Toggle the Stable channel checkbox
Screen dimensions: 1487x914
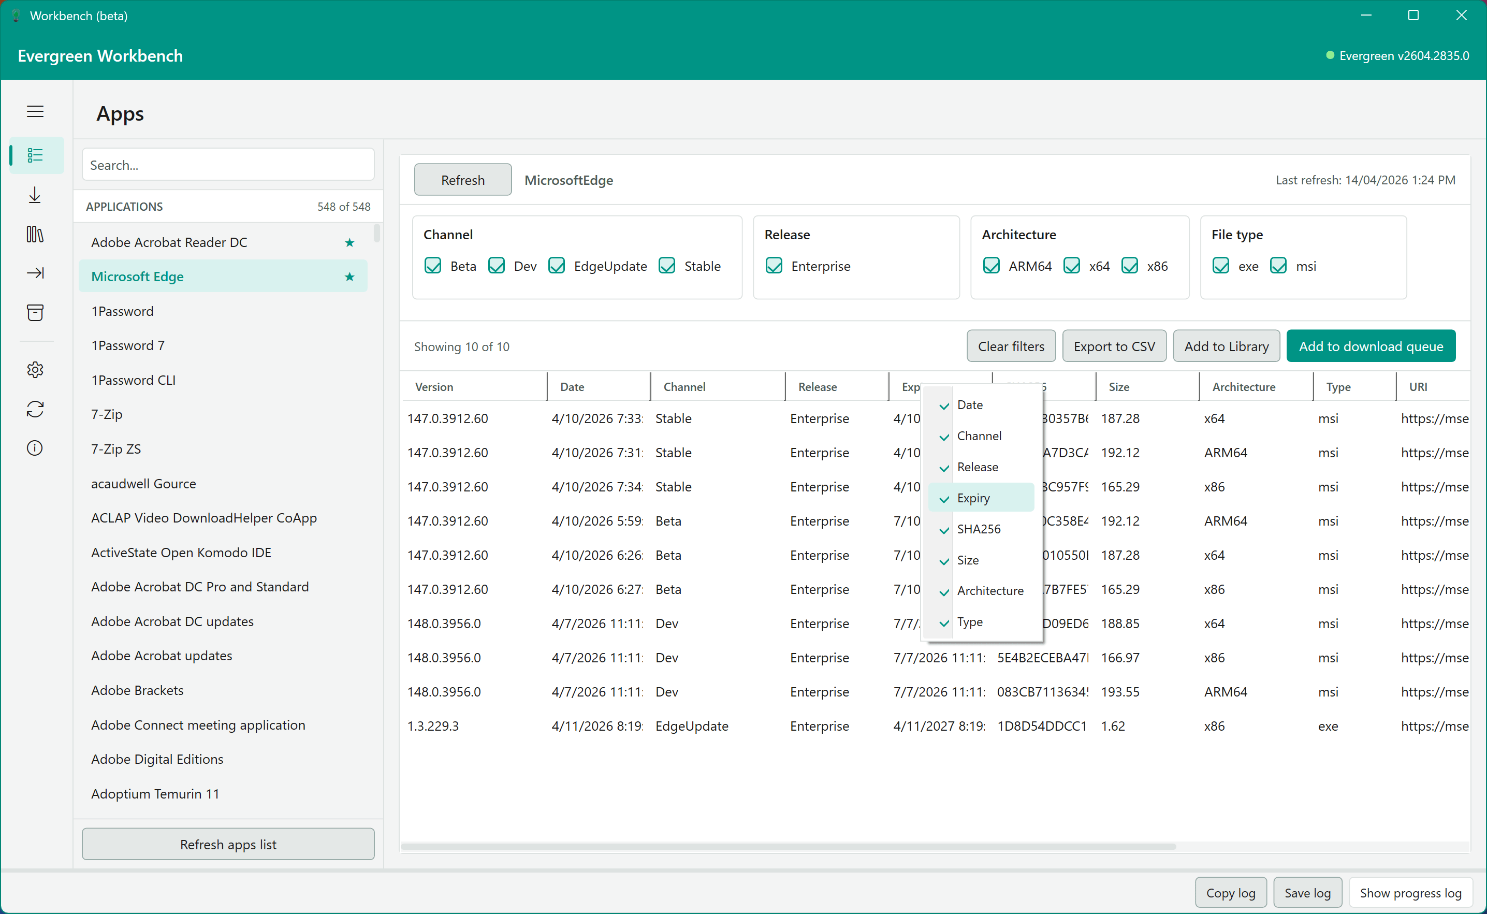tap(666, 265)
